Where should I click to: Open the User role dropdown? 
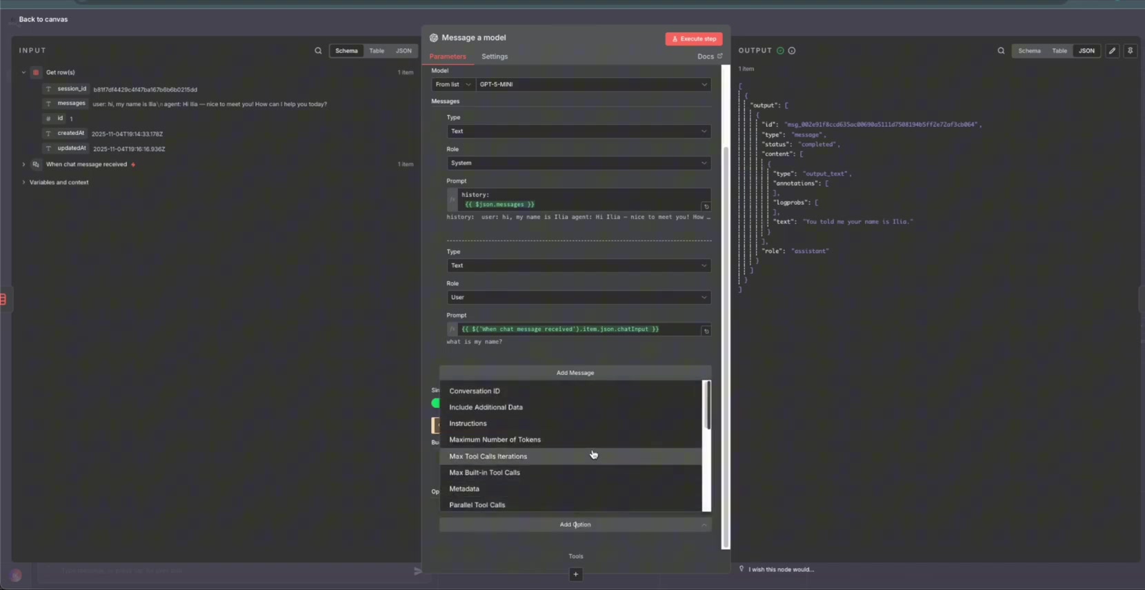point(579,298)
